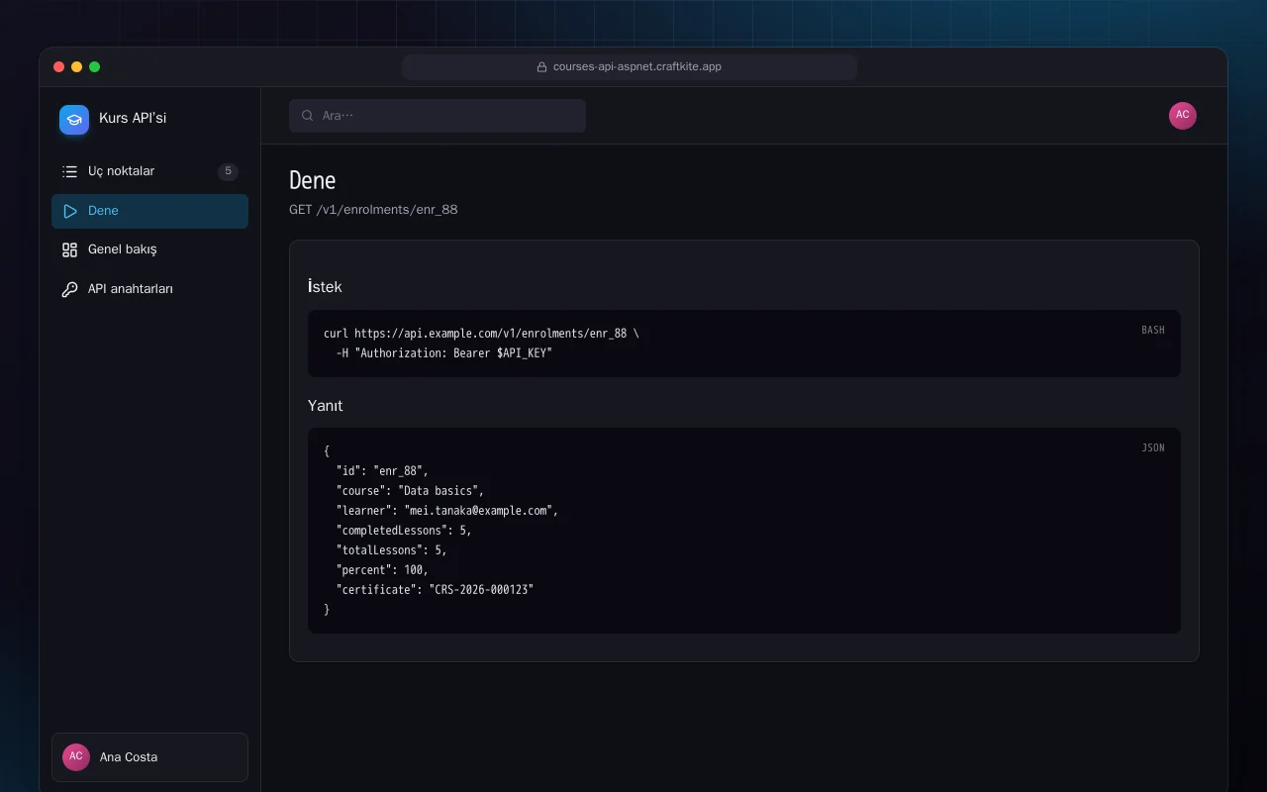Select the Dene menu item
The height and width of the screenshot is (792, 1267).
tap(149, 211)
